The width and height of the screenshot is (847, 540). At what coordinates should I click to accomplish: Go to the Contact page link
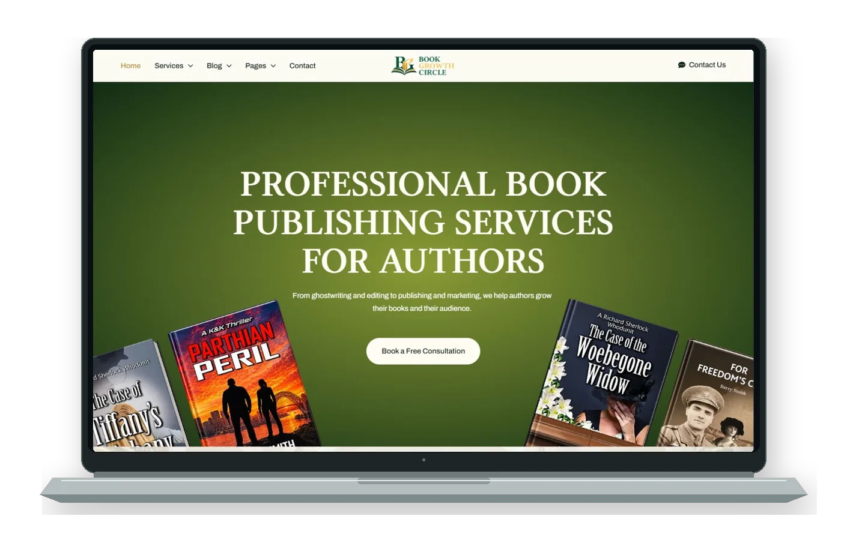click(x=302, y=66)
